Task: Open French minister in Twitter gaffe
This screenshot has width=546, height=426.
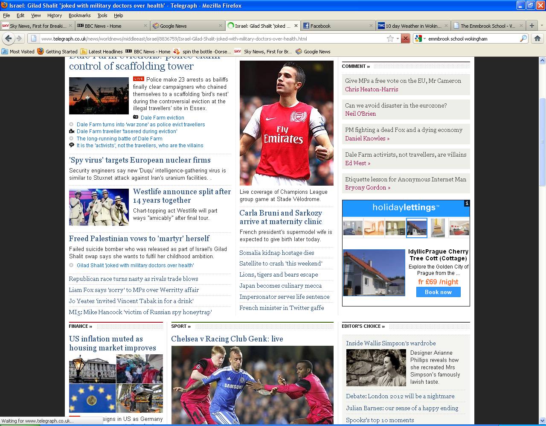Action: coord(282,308)
